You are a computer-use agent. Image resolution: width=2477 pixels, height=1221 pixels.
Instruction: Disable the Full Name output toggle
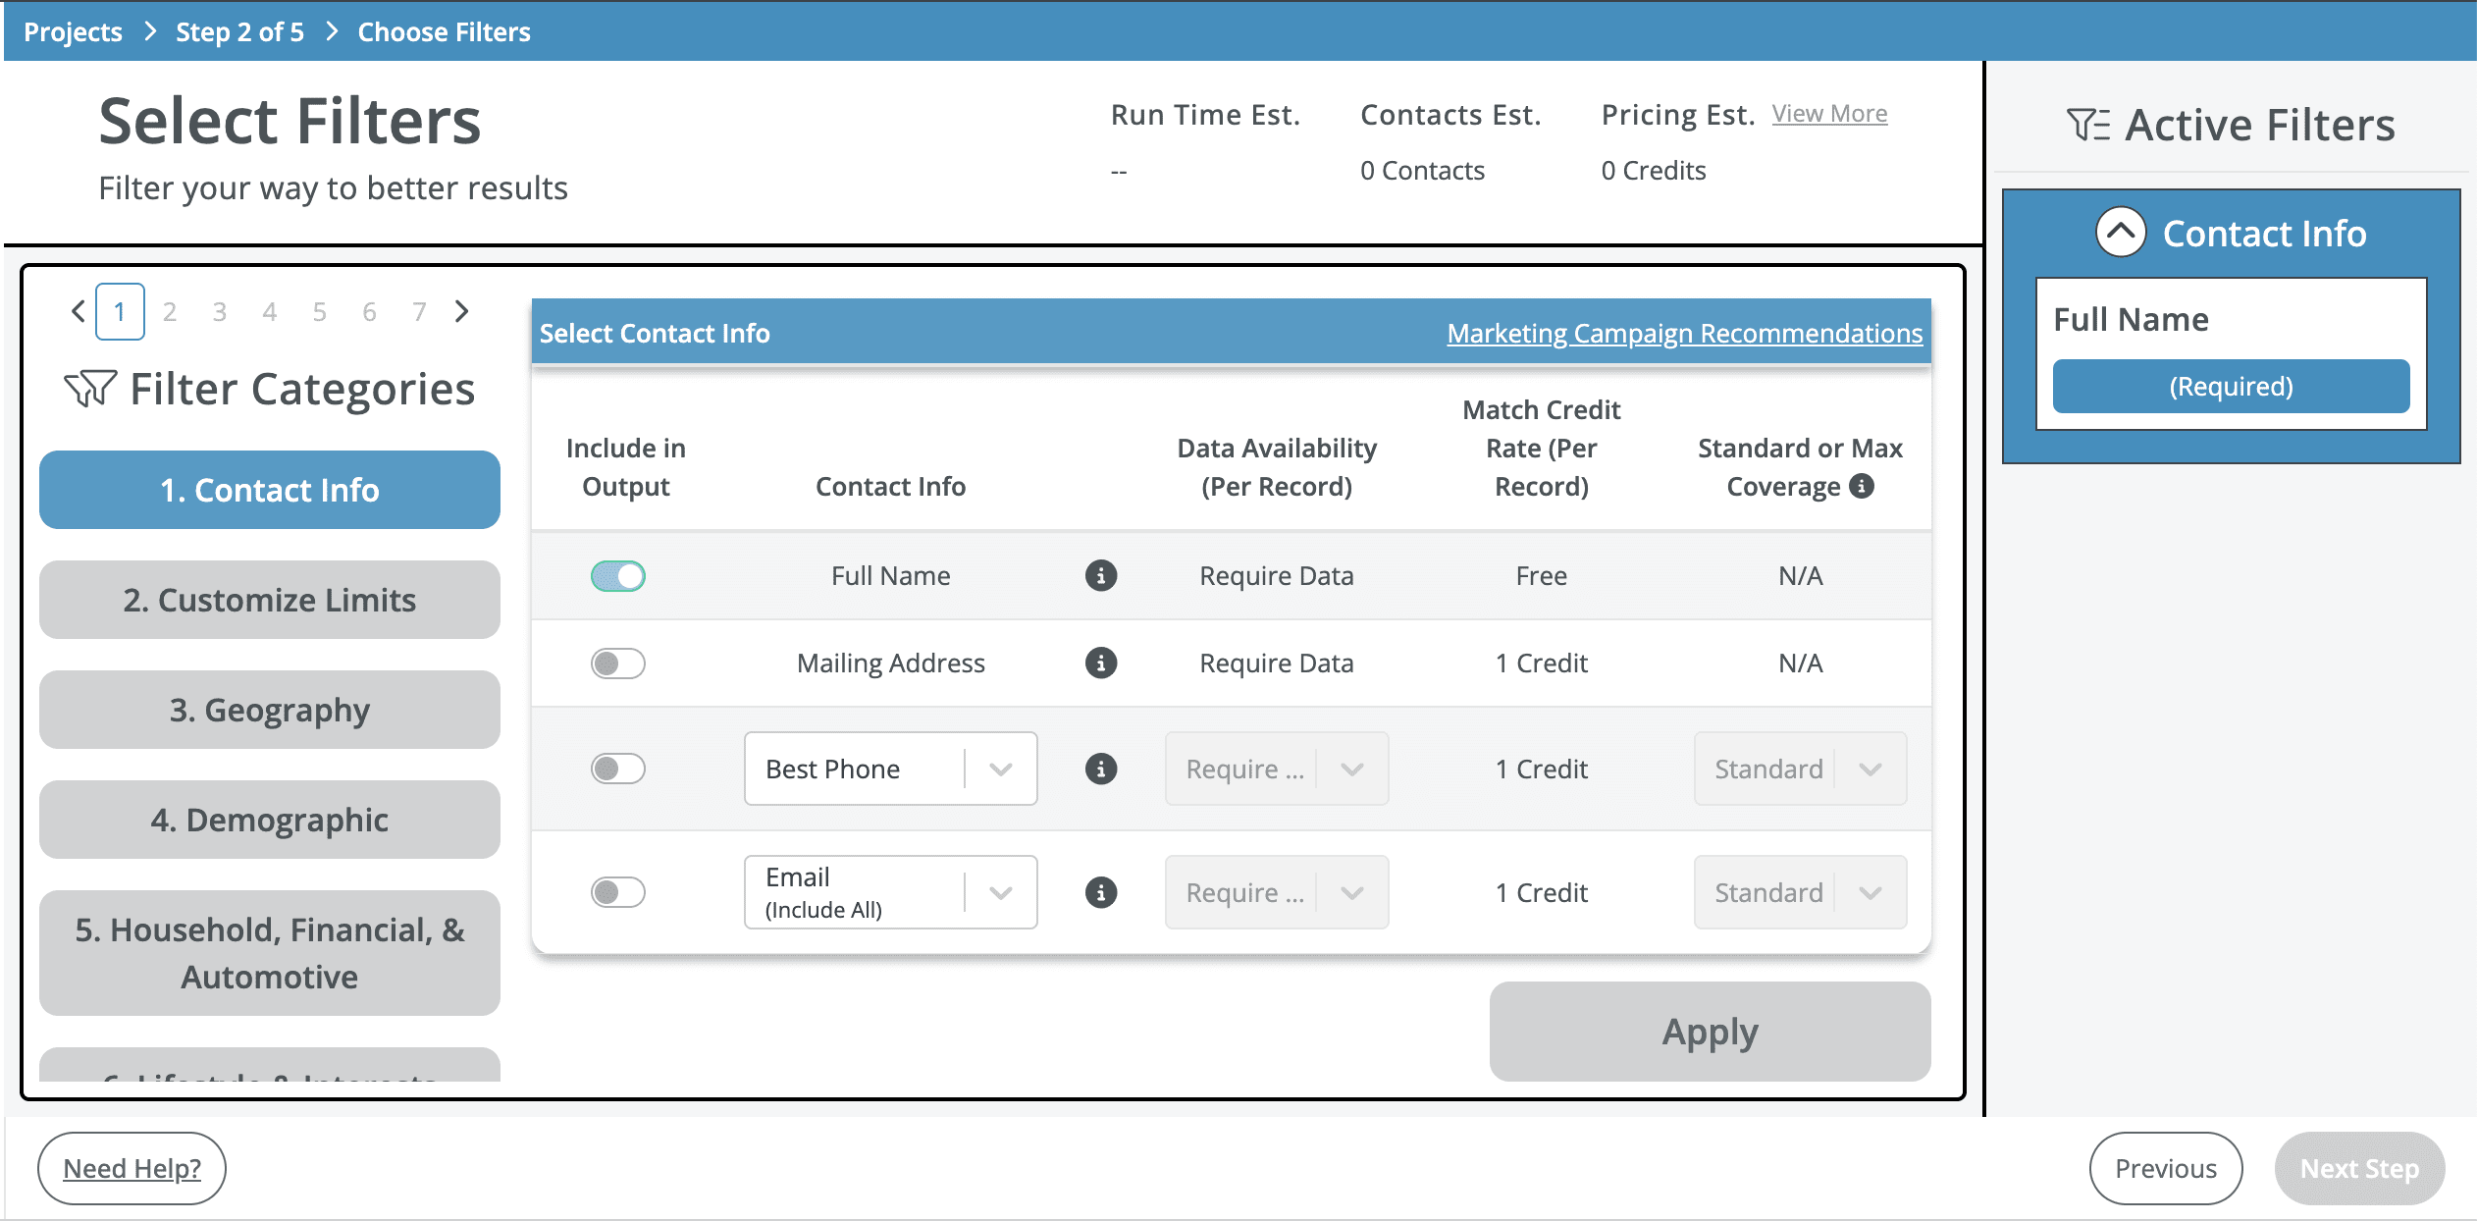click(x=617, y=576)
